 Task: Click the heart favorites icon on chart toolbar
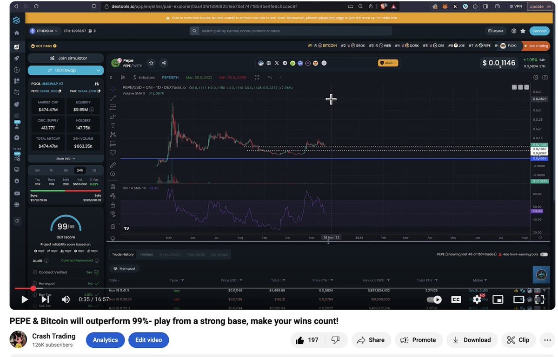click(x=113, y=152)
